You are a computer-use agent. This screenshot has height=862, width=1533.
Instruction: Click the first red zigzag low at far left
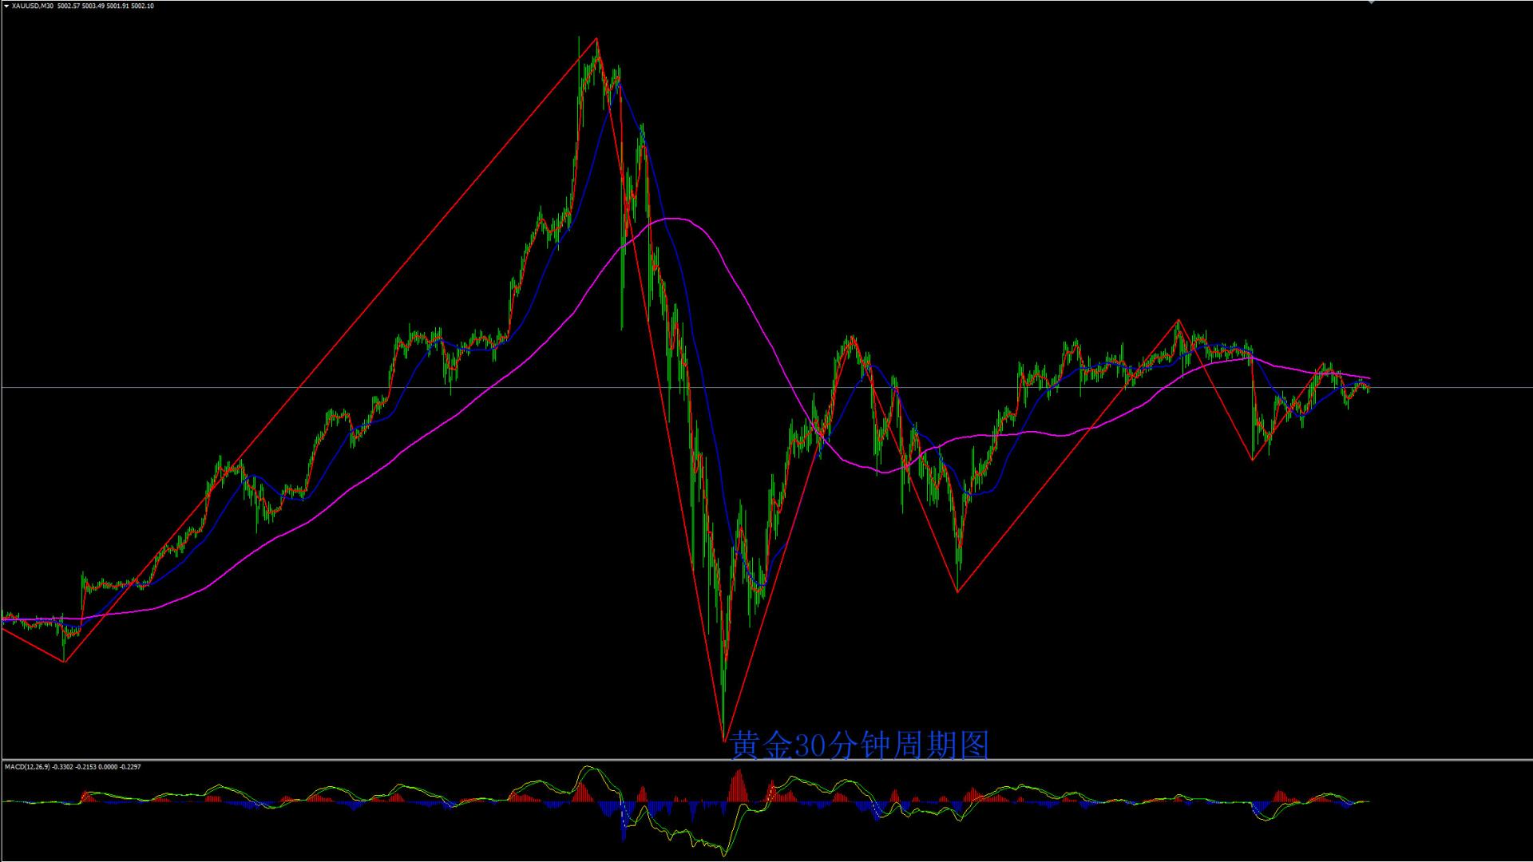point(64,662)
